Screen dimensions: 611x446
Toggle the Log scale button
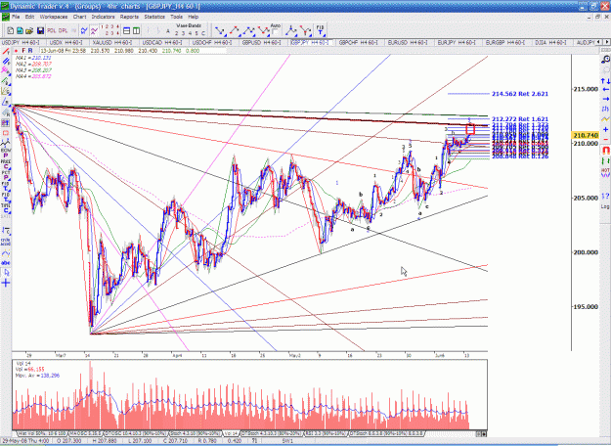coord(605,206)
